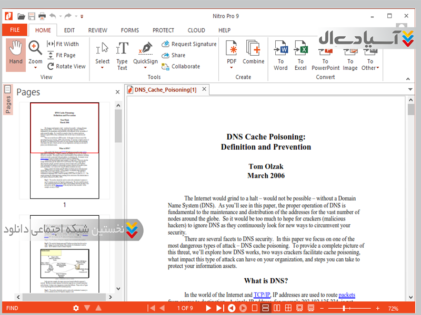Follow the TCP/IP link in document
421x315 pixels.
[x=262, y=295]
